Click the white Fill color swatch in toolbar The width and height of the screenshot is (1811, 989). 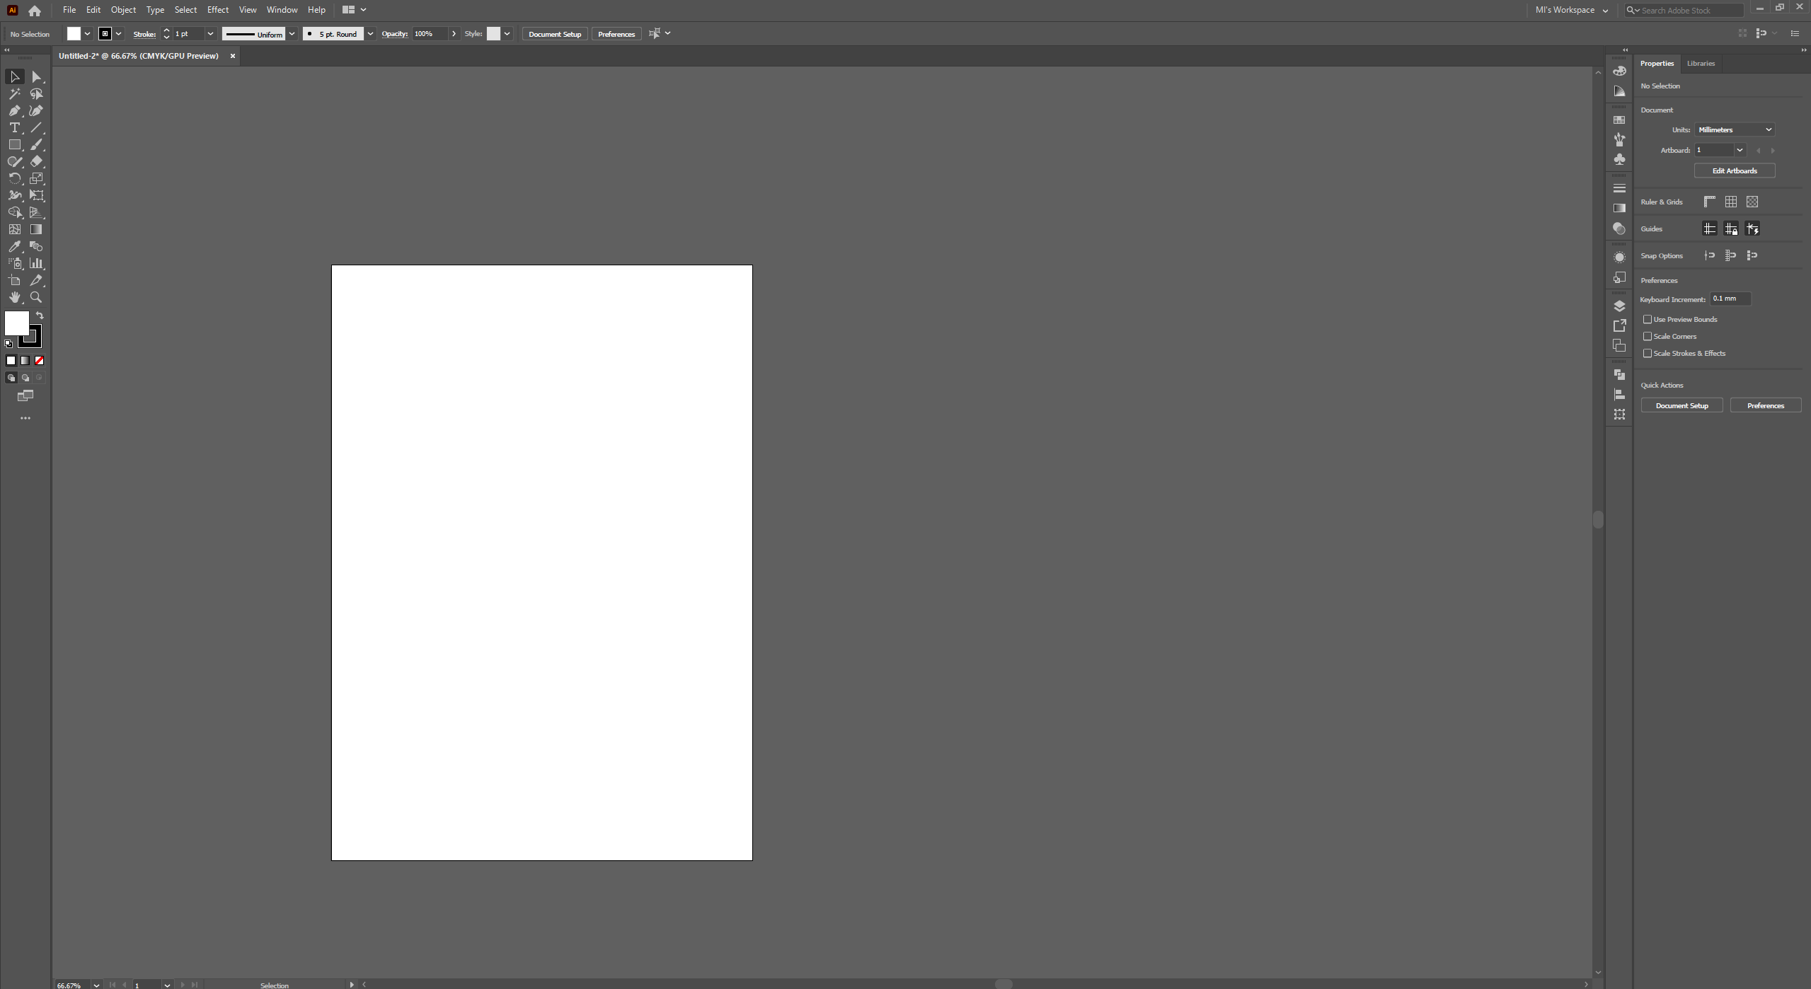click(x=16, y=323)
